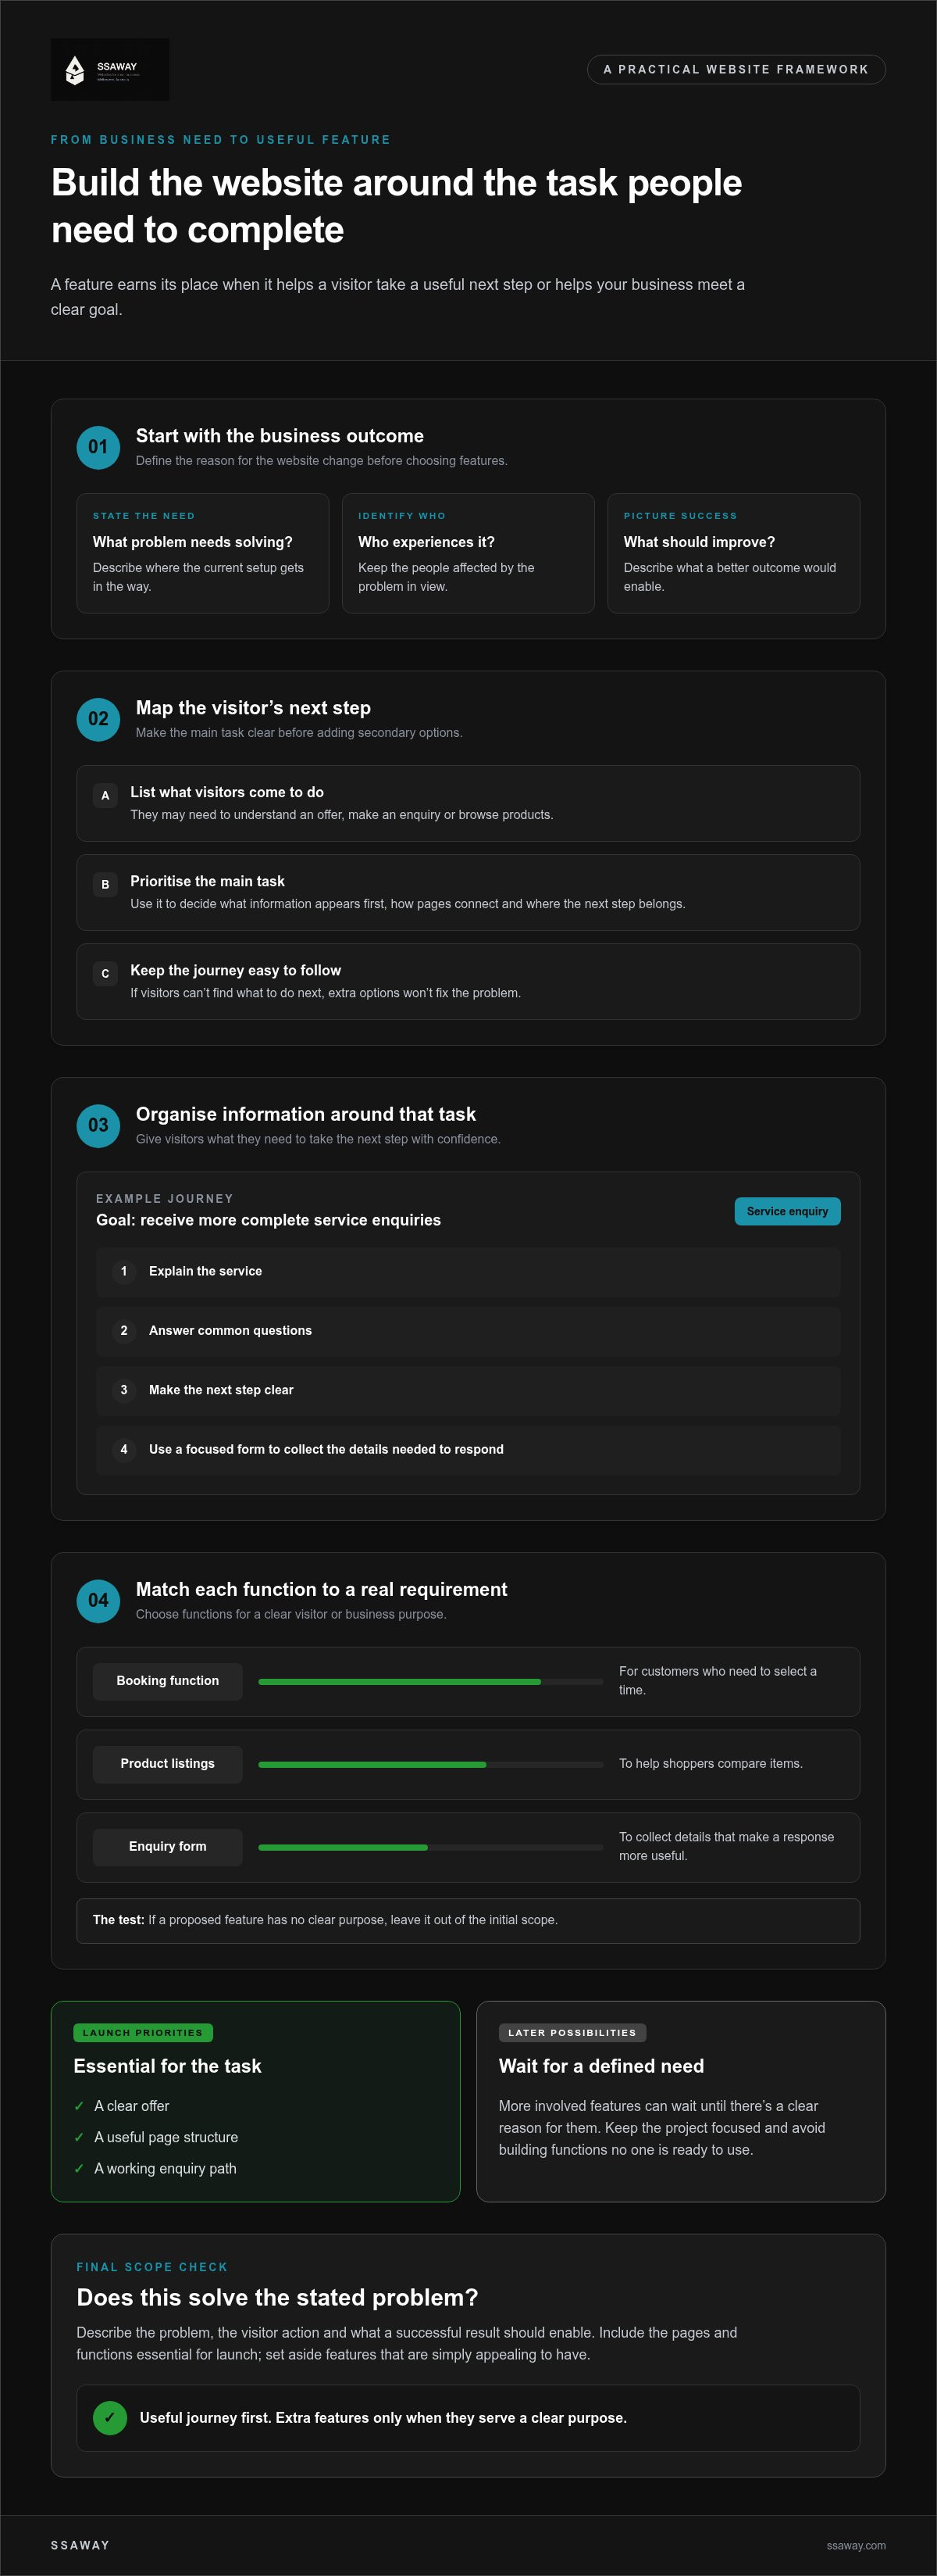Click the Booking function label
The height and width of the screenshot is (2576, 937).
[168, 1681]
